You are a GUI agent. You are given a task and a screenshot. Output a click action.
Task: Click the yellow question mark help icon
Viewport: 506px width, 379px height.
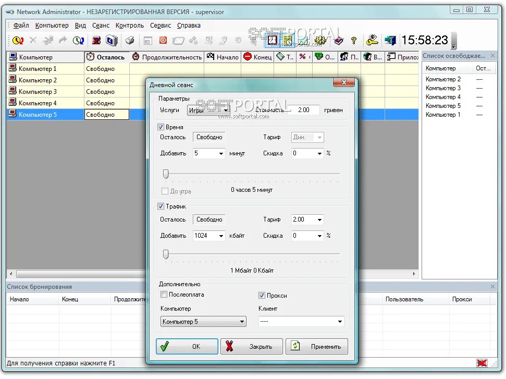point(354,40)
